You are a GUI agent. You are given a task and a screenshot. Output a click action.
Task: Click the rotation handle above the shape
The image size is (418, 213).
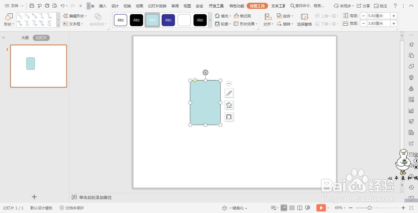click(205, 72)
